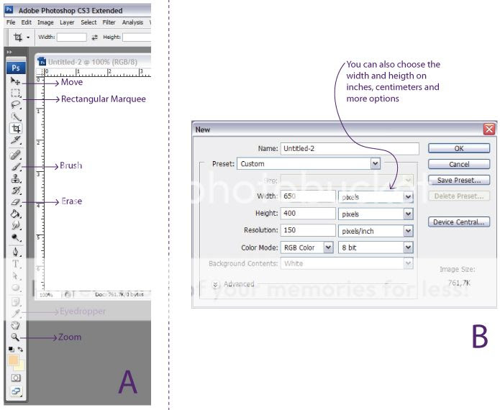
Task: Select the Eraser tool
Action: [x=15, y=202]
